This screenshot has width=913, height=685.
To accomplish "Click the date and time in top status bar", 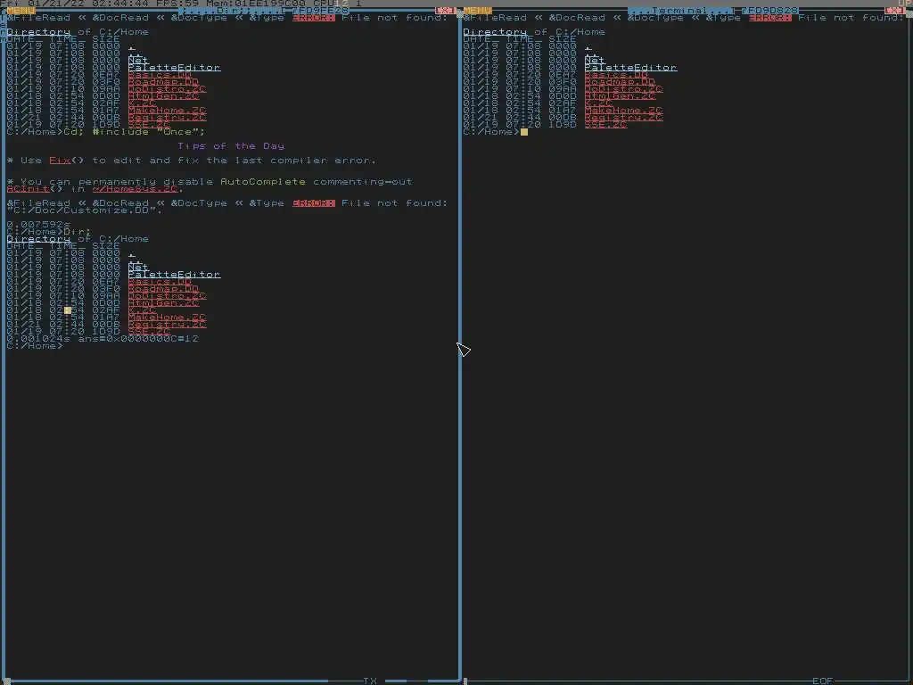I will point(74,4).
